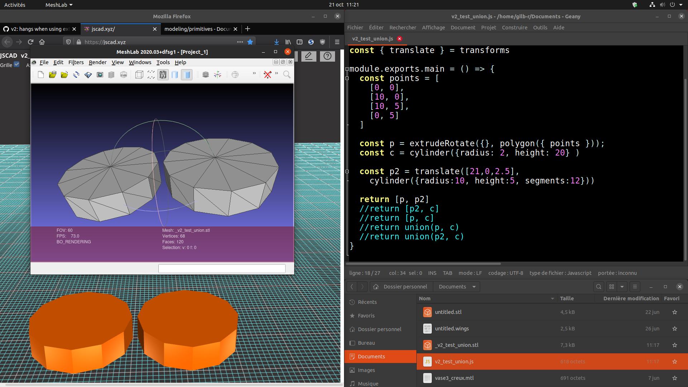Toggle the Grille checkbox in JSCAD
688x387 pixels.
pos(16,64)
